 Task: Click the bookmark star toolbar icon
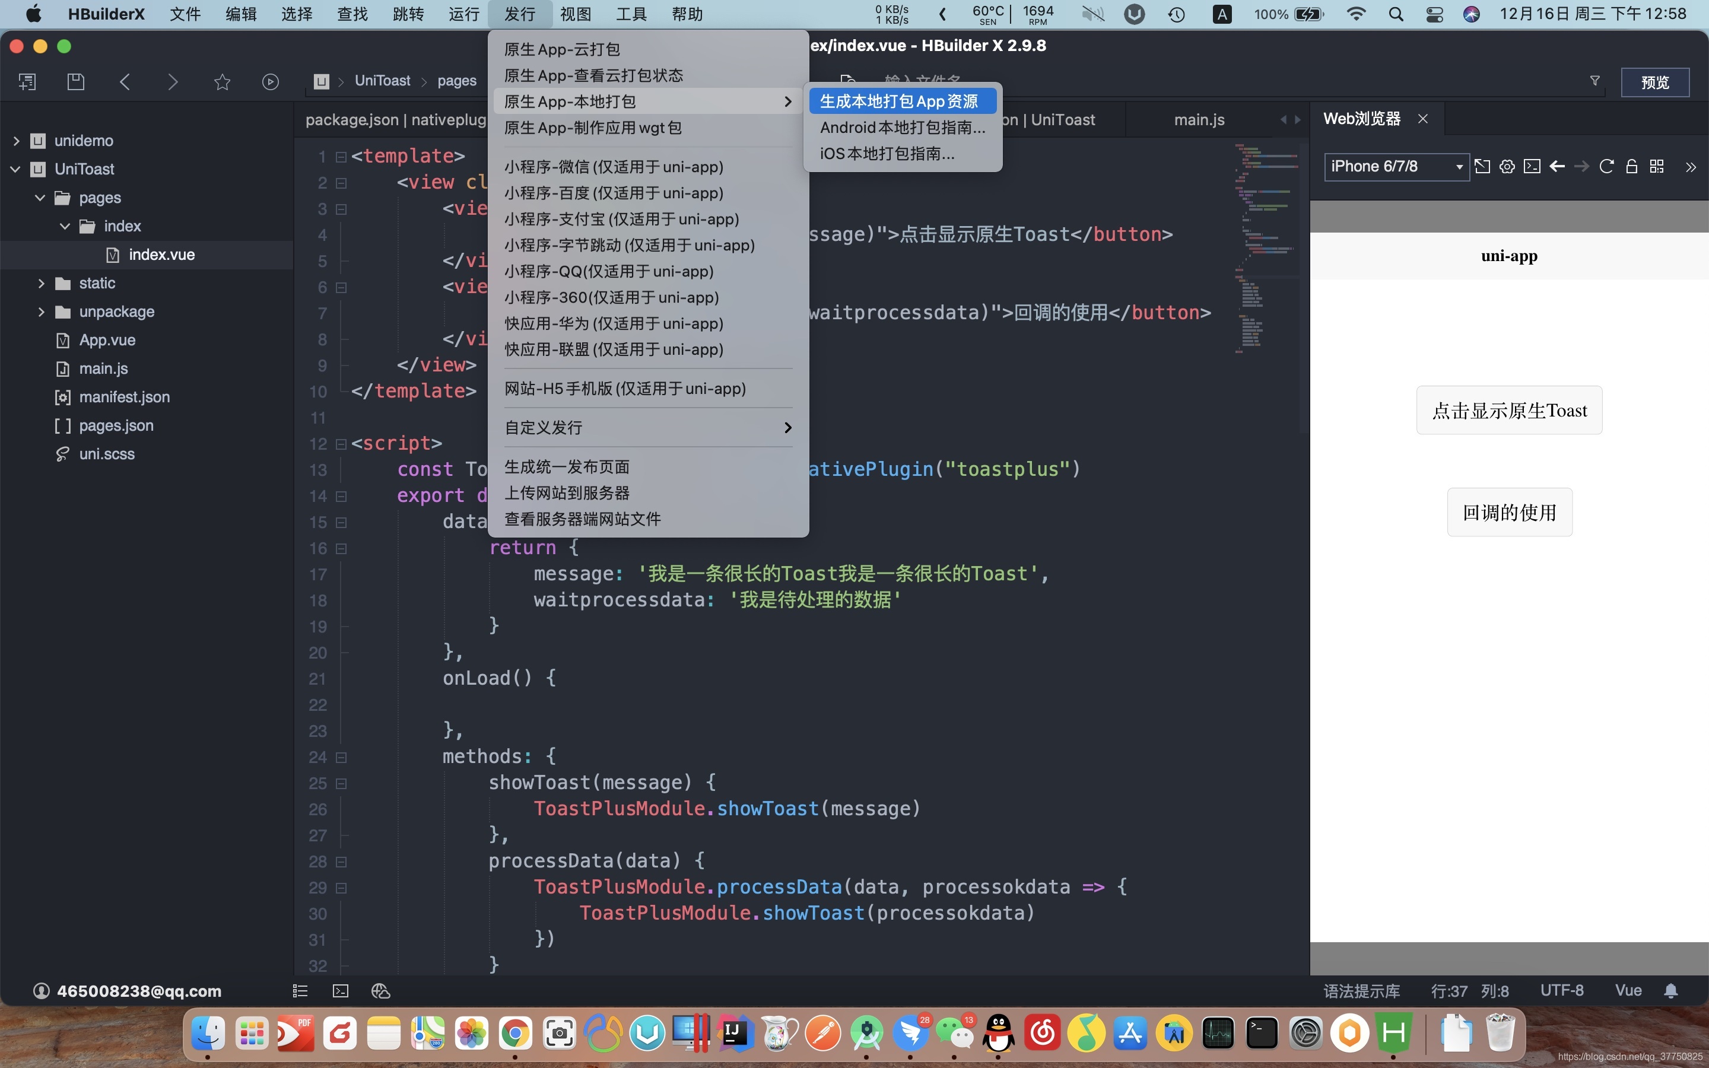tap(222, 82)
